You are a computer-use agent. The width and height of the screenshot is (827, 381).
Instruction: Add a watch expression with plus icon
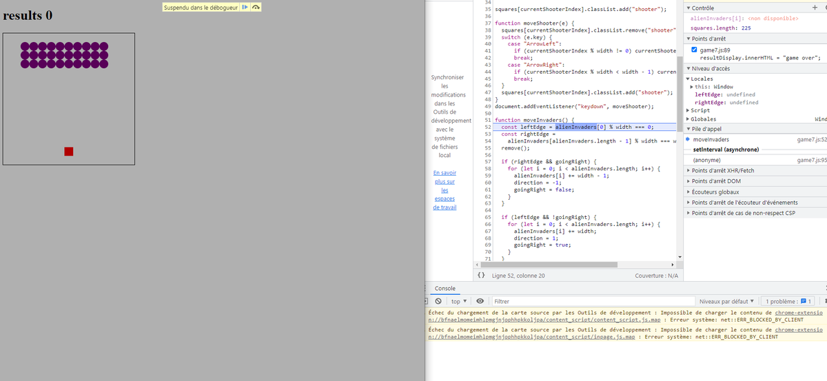(815, 7)
